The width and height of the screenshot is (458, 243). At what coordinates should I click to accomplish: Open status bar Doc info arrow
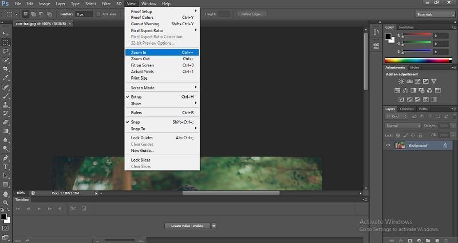(96, 193)
